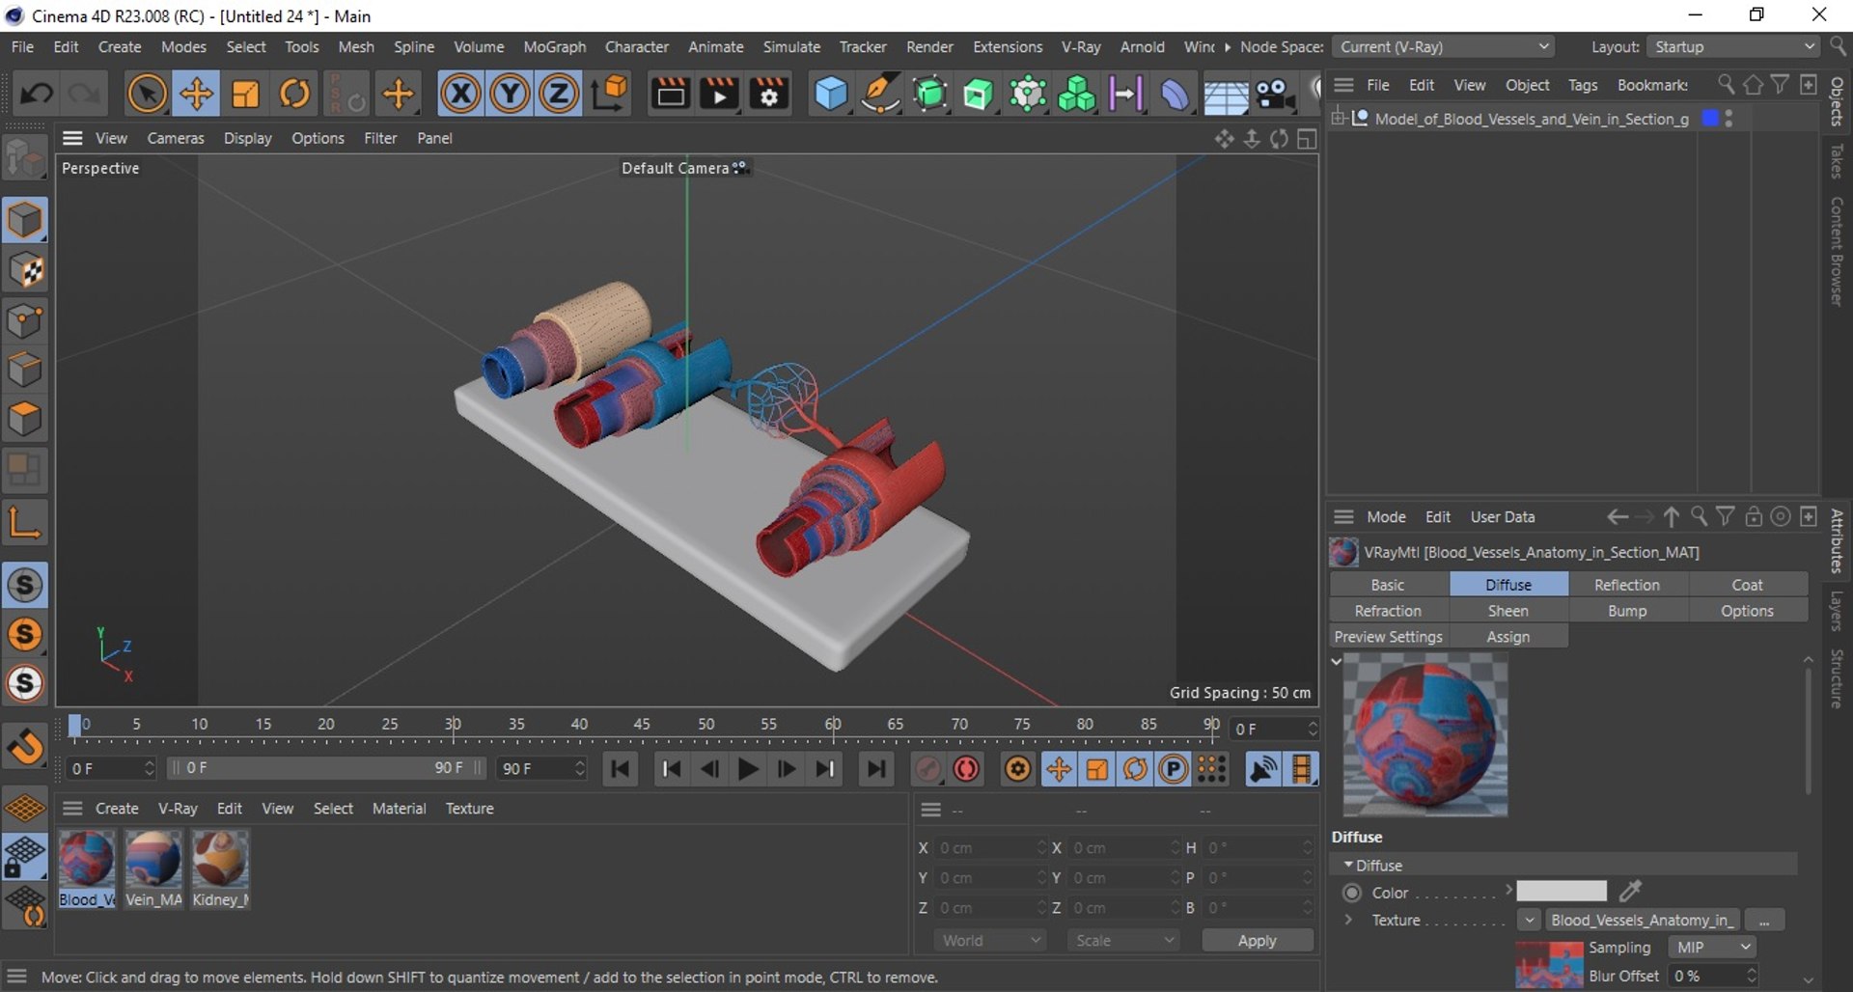The width and height of the screenshot is (1853, 992).
Task: Toggle object visibility dots
Action: pos(1729,119)
